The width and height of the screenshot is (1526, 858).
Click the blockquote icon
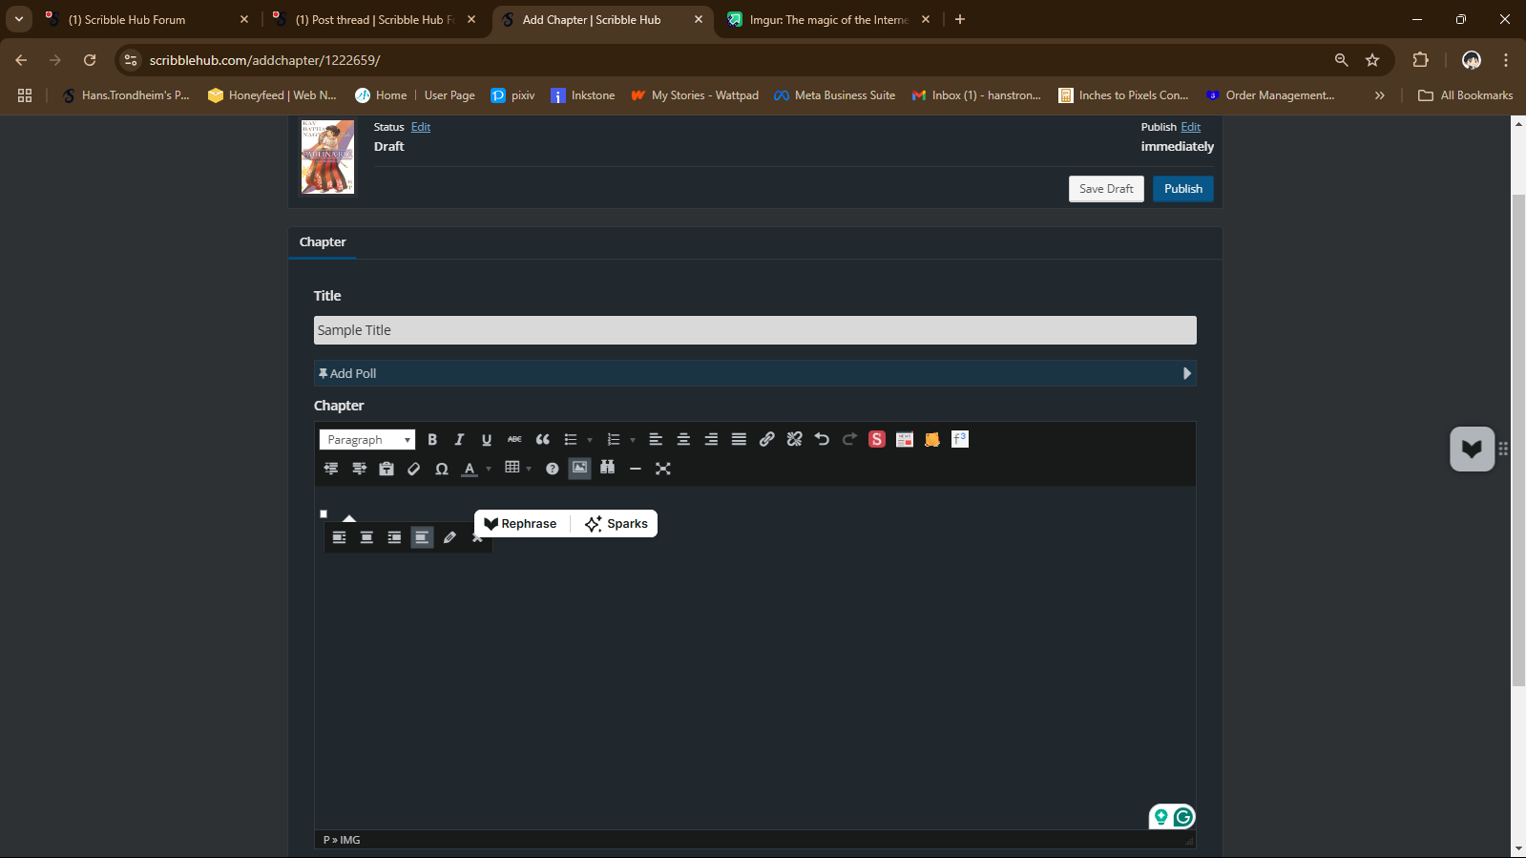543,440
